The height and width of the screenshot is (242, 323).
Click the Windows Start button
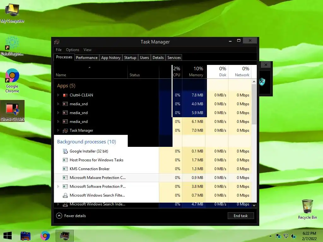tap(8, 236)
